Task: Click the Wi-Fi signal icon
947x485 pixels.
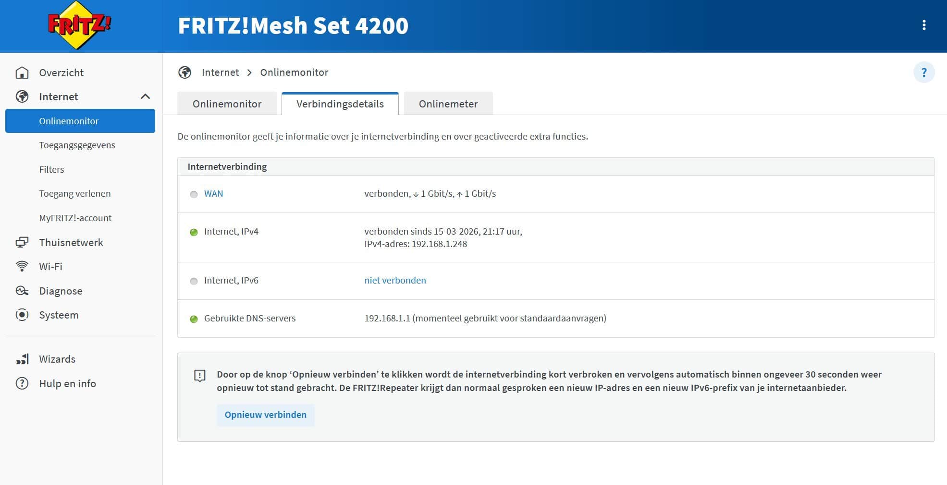Action: point(22,266)
